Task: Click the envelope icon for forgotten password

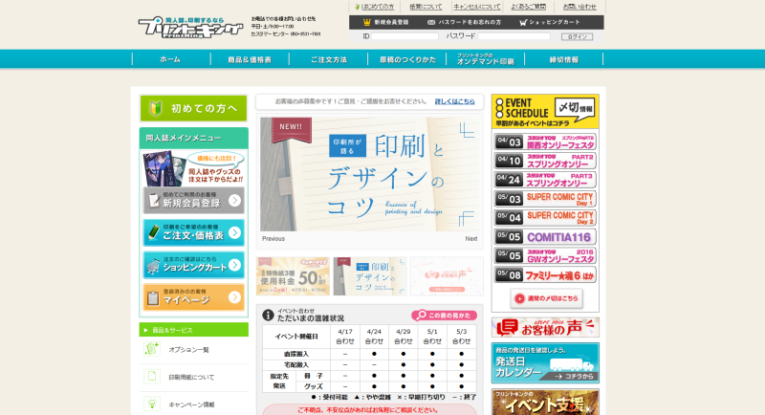Action: 431,21
